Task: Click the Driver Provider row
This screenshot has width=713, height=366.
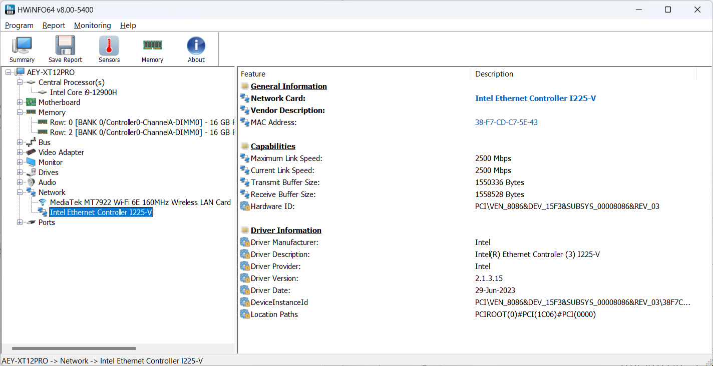Action: click(x=475, y=266)
